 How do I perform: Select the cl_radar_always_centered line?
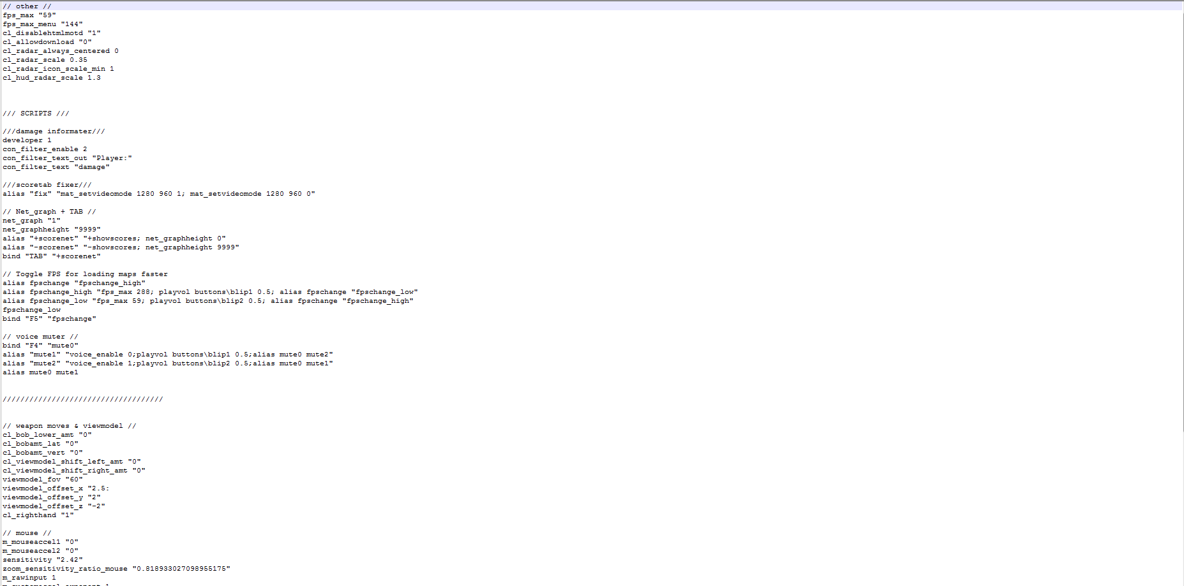61,51
